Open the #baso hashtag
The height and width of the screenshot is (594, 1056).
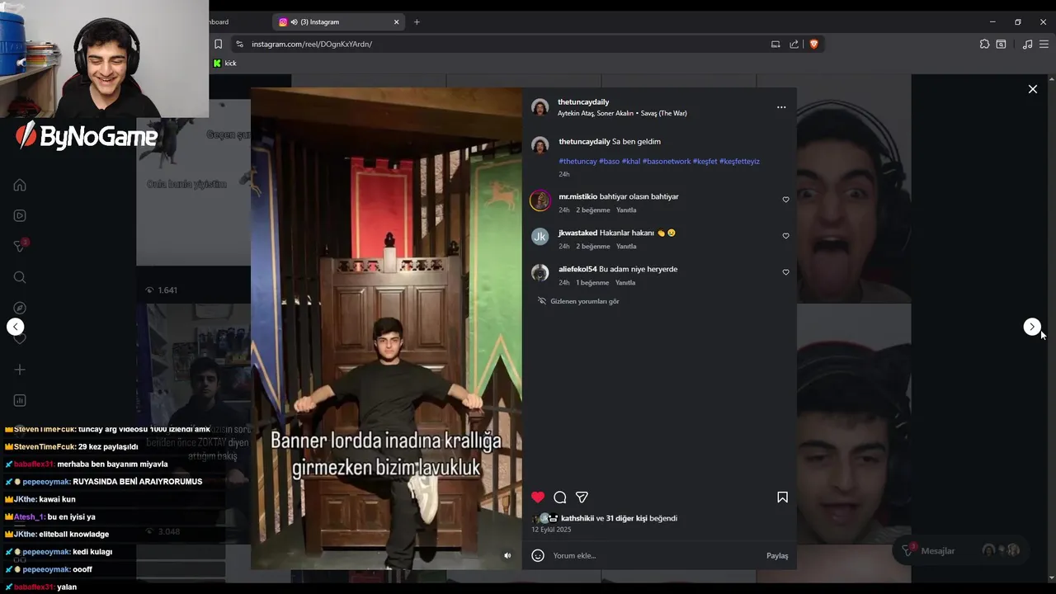609,161
